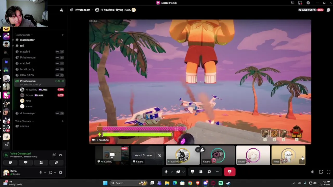333x187 pixels.
Task: Click the invite members icon in sidebar header
Action: pos(61,10)
